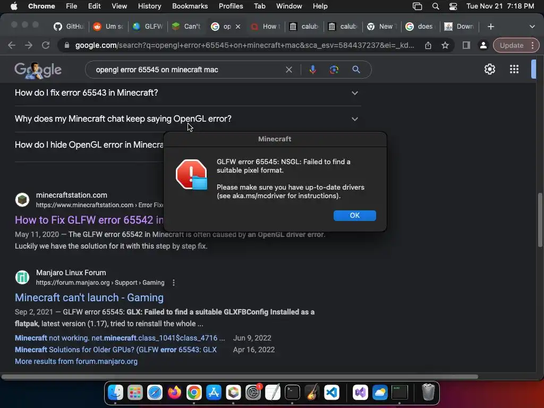Open Visual Studio Code from the Dock
Viewport: 544px width, 408px height.
331,393
